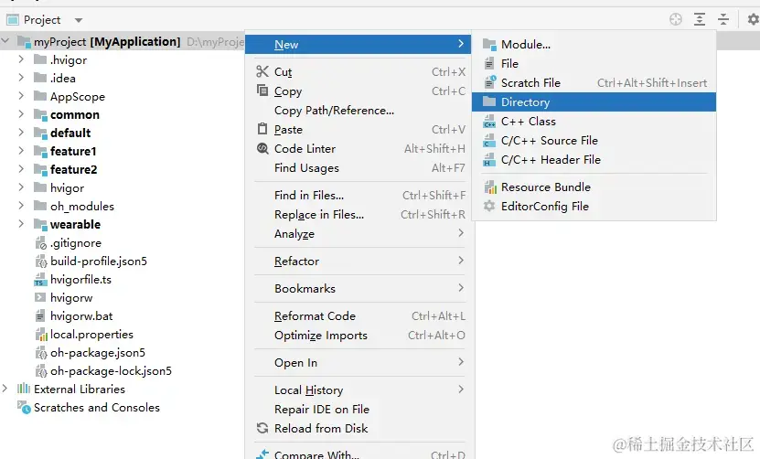The width and height of the screenshot is (760, 459).
Task: Click the local.properties file icon
Action: 41,335
